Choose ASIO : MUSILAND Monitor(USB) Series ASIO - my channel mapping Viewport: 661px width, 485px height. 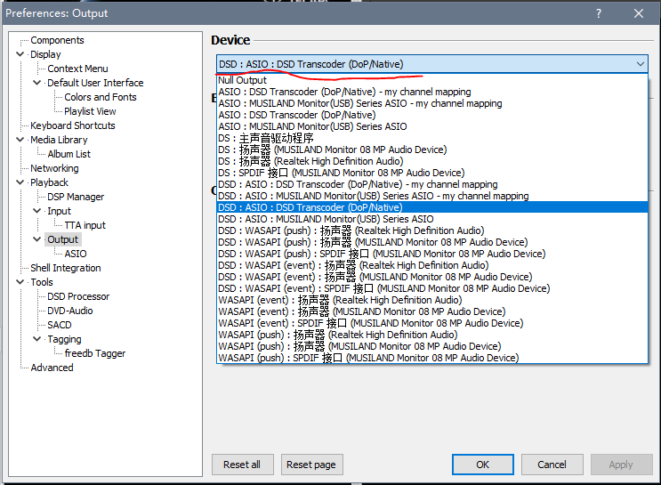[x=432, y=103]
